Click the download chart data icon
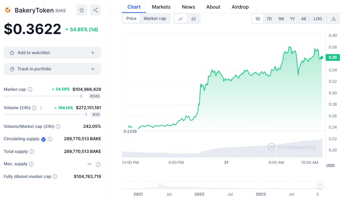348x200 pixels. point(334,19)
